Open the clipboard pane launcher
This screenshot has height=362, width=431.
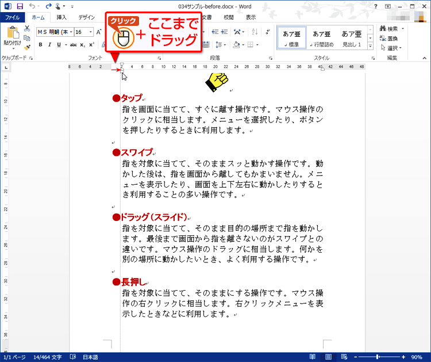point(31,58)
